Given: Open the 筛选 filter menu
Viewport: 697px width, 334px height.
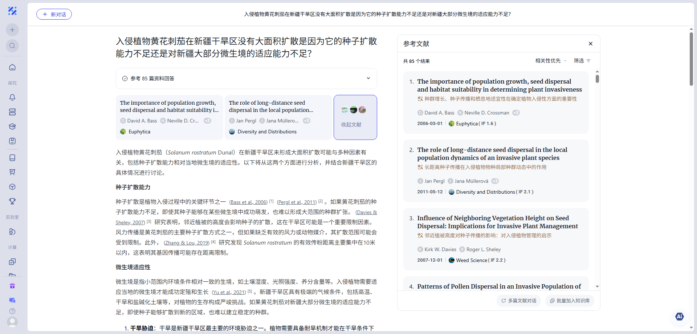Looking at the screenshot, I should (x=582, y=61).
